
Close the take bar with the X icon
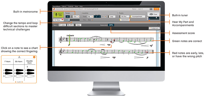pos(159,25)
